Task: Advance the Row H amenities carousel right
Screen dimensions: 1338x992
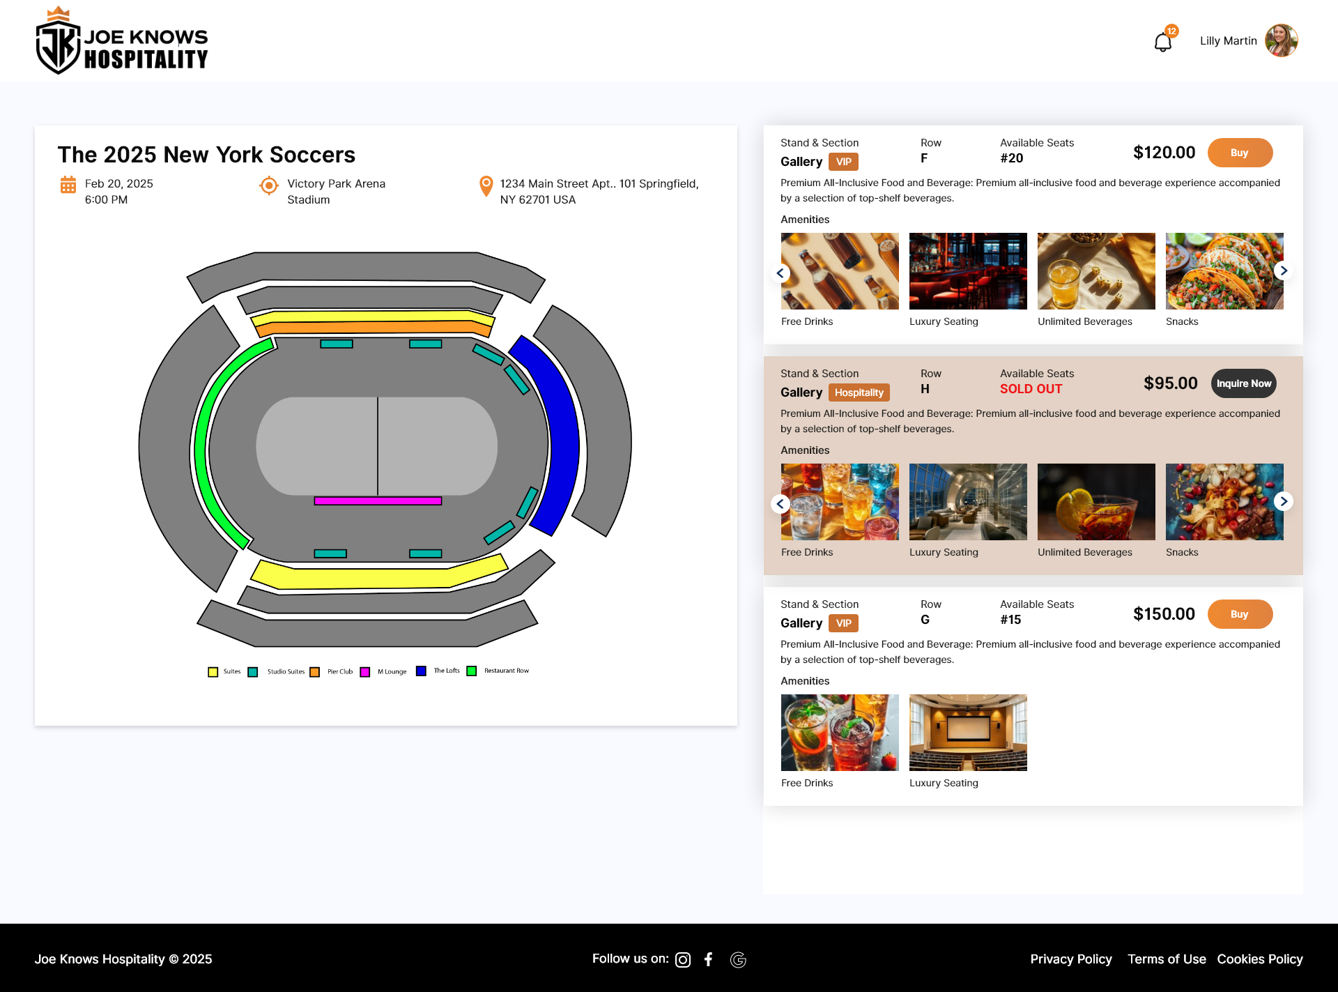Action: 1284,501
